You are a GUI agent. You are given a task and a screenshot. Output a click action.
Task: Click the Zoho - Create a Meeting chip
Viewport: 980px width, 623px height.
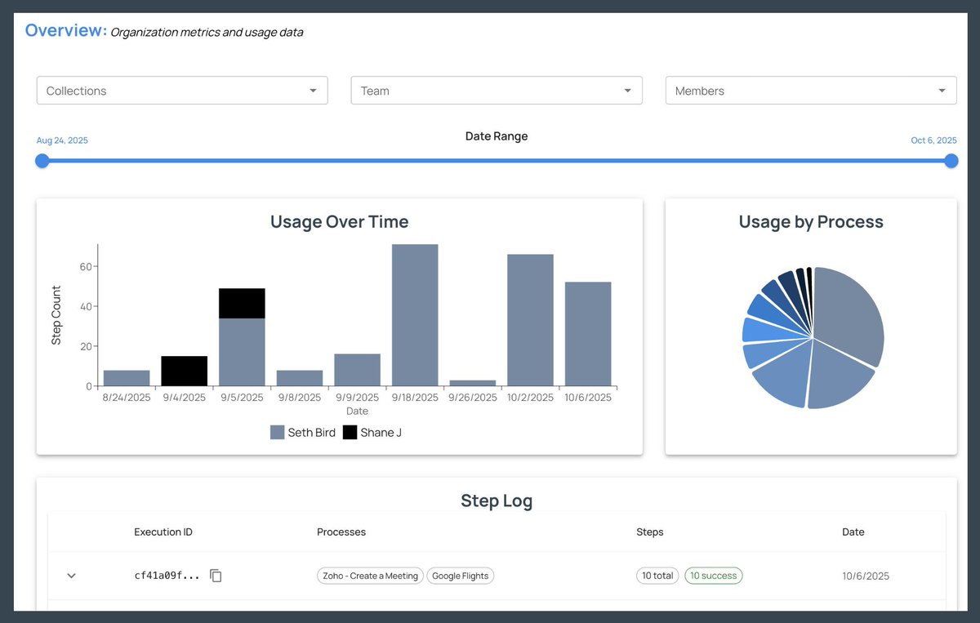[x=370, y=576]
